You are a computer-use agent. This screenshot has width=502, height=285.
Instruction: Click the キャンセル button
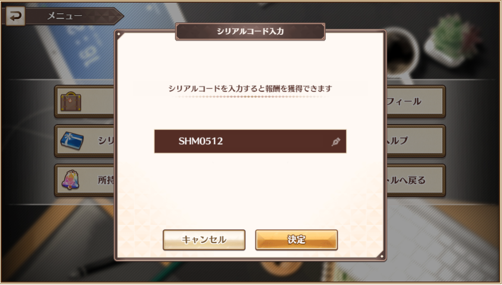[204, 240]
